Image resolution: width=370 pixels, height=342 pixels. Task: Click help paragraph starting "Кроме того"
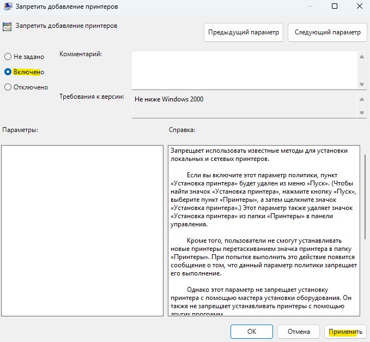[264, 257]
